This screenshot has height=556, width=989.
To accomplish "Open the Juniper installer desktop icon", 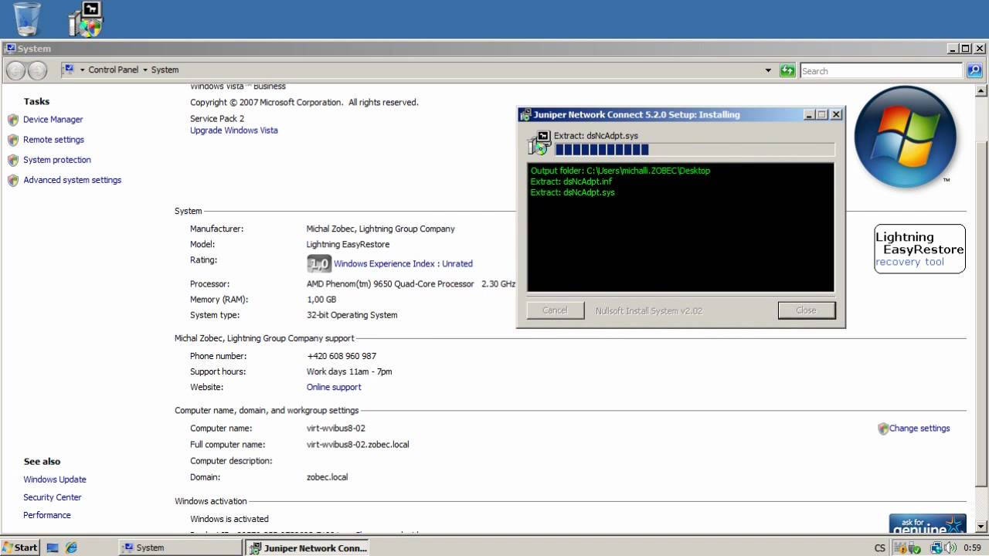I will [x=85, y=19].
